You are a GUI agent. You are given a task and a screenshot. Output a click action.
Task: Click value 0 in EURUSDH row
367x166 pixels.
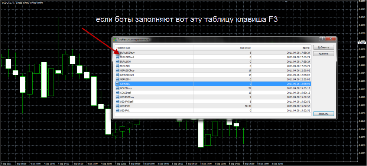[250, 62]
